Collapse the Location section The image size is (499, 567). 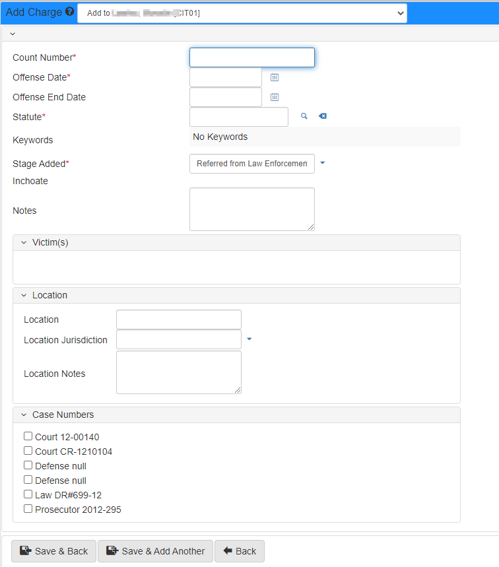pos(24,295)
